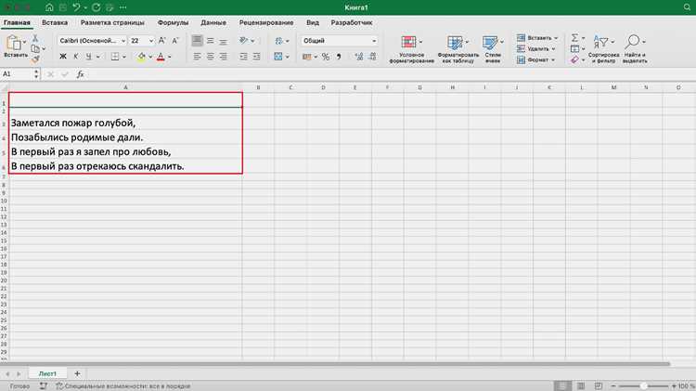Decrease the cell indent
Image resolution: width=696 pixels, height=391 pixels.
[x=243, y=57]
